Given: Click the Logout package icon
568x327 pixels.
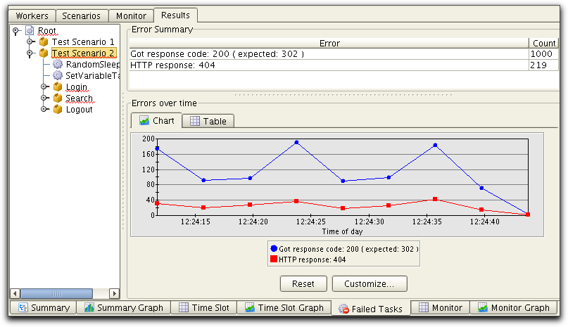Looking at the screenshot, I should 58,110.
